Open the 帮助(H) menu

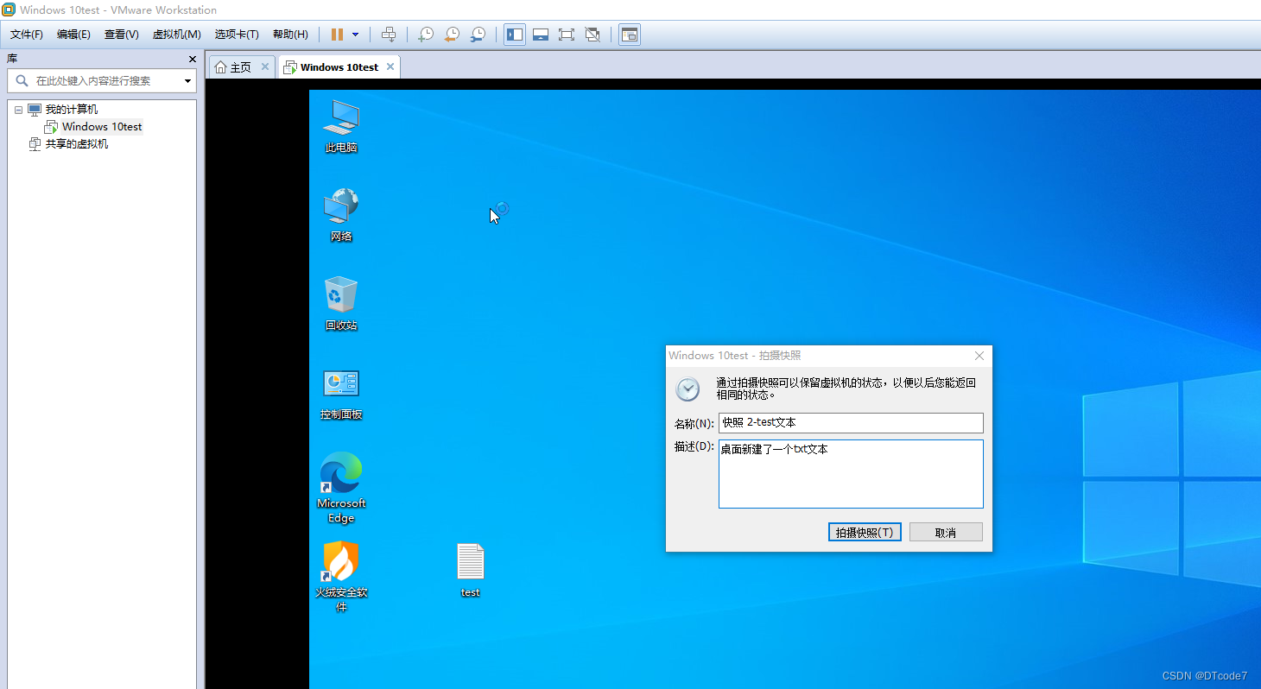[290, 35]
